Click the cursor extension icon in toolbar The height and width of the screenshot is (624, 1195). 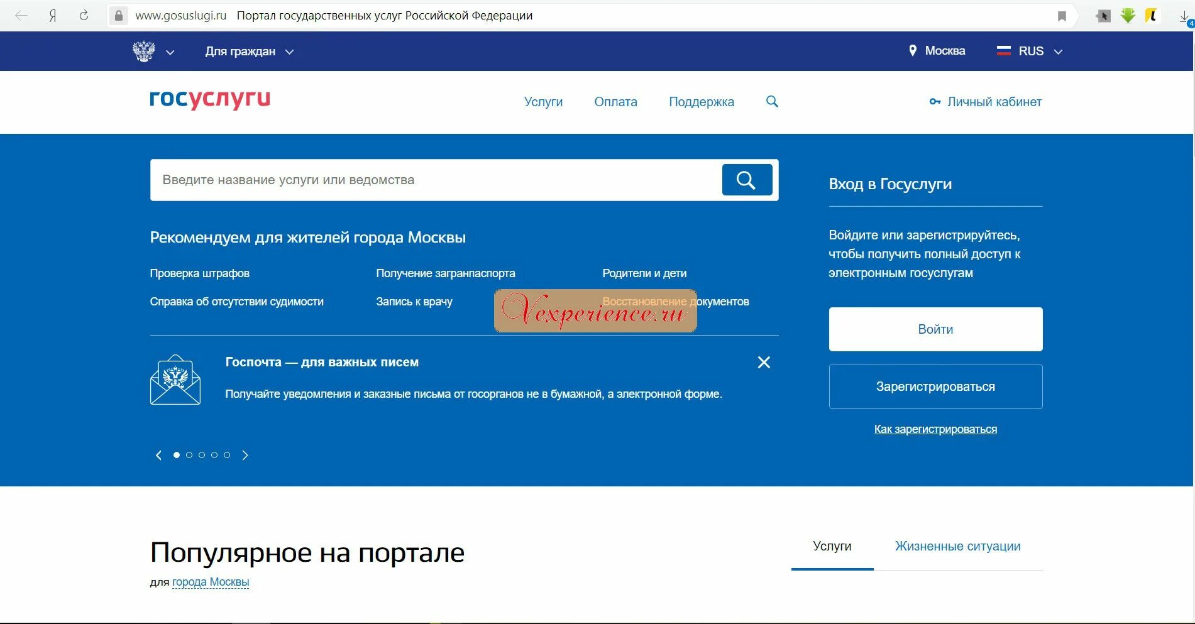pyautogui.click(x=1103, y=16)
